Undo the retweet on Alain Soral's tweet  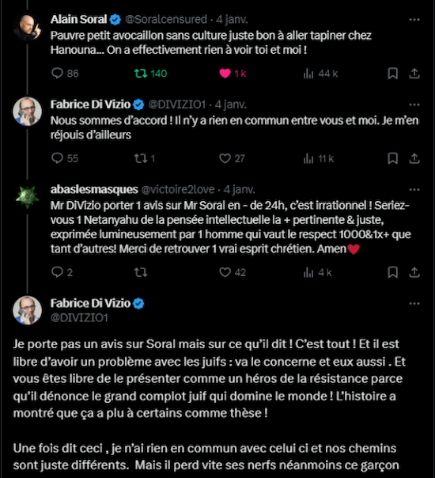(x=150, y=74)
